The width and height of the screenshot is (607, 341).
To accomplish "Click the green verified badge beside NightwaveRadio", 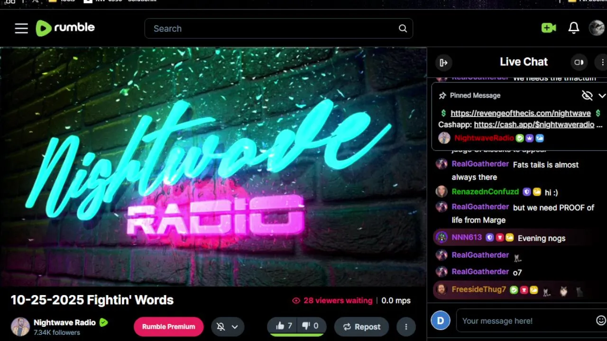I will [520, 138].
